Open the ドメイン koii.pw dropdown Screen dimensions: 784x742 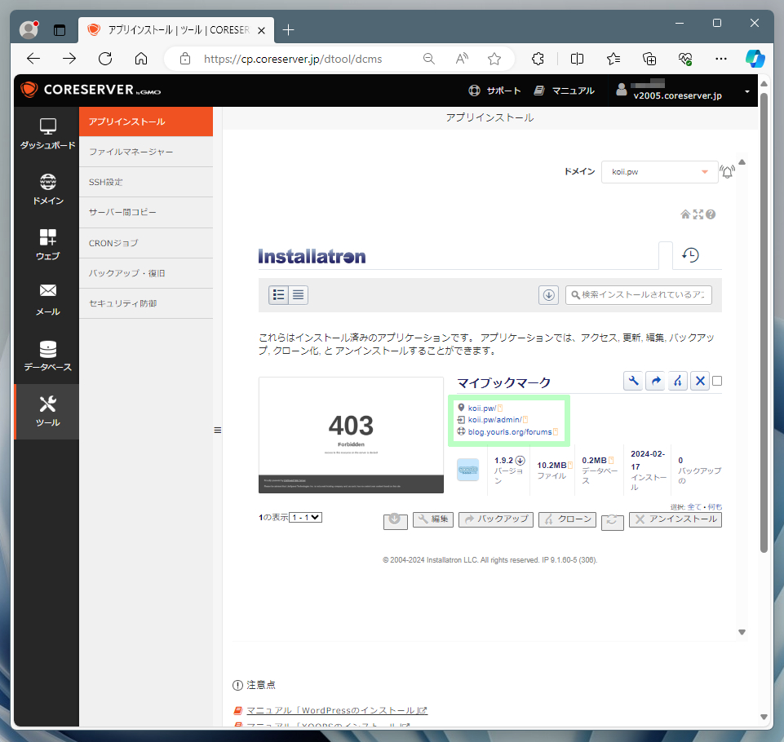click(659, 172)
